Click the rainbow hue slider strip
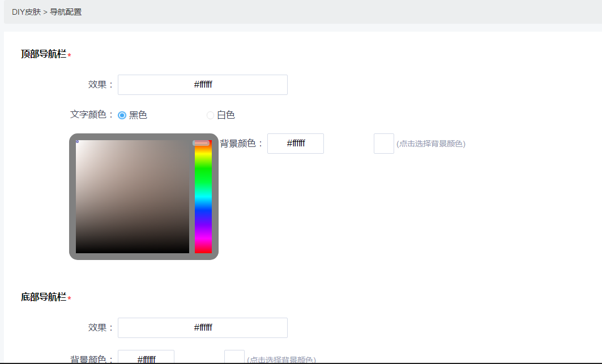 (203, 197)
